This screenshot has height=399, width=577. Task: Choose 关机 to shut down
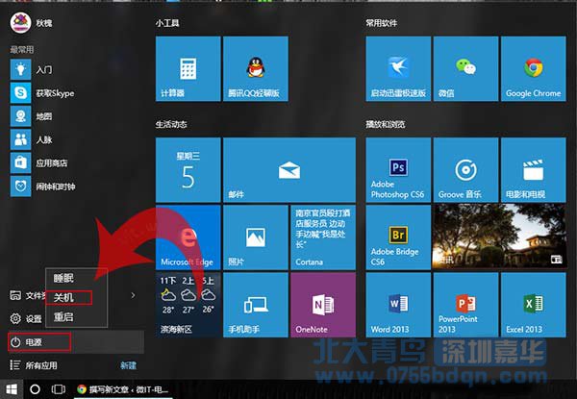(x=63, y=297)
